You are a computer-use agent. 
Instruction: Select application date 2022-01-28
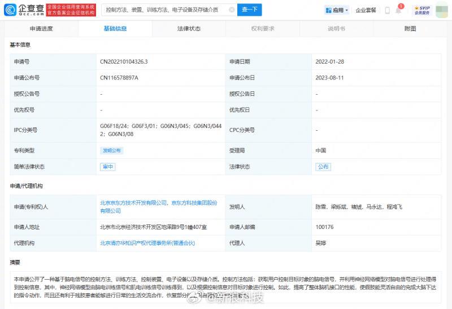[330, 61]
